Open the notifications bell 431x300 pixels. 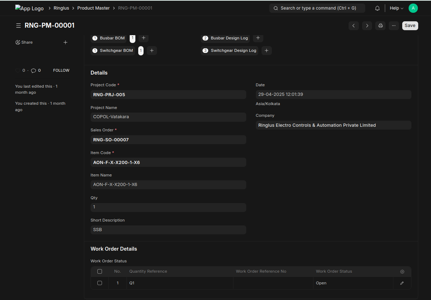[x=377, y=8]
